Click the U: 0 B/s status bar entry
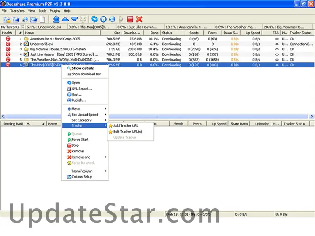This screenshot has width=315, height=236. [294, 214]
